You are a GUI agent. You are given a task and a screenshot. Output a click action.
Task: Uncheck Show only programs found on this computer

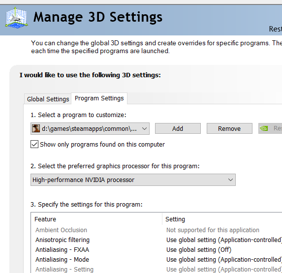coord(34,144)
